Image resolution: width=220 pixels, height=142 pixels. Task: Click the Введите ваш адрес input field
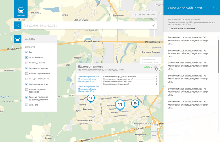point(85,25)
